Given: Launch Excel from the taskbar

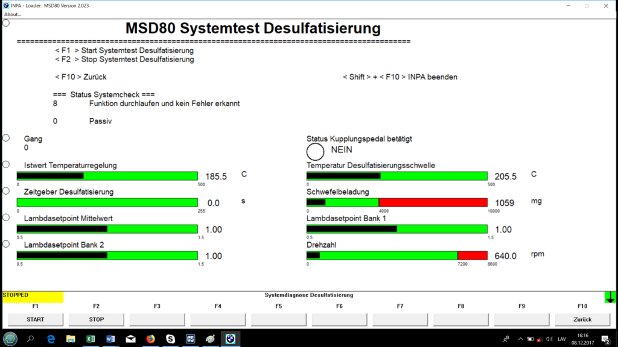Looking at the screenshot, I should pos(91,339).
